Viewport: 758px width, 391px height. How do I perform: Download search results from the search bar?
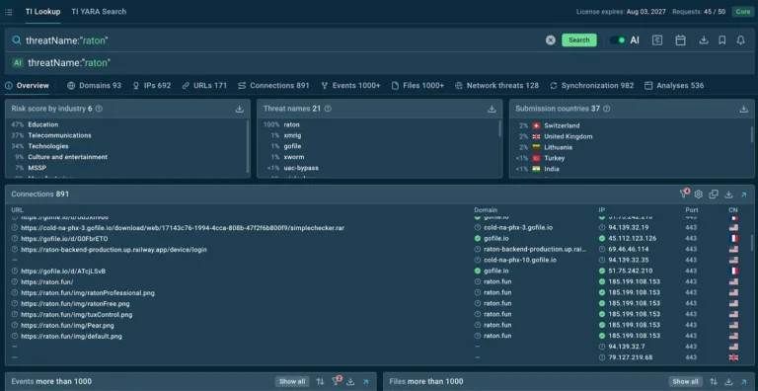pyautogui.click(x=704, y=40)
